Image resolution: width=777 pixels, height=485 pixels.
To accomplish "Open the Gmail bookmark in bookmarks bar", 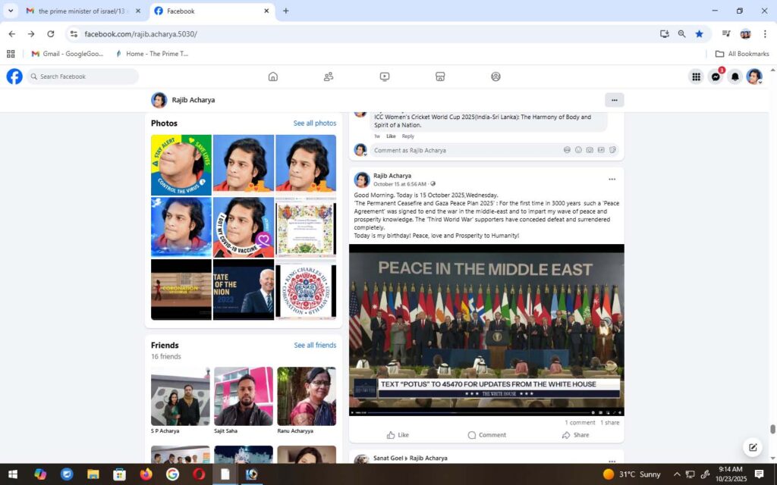I will pyautogui.click(x=68, y=54).
